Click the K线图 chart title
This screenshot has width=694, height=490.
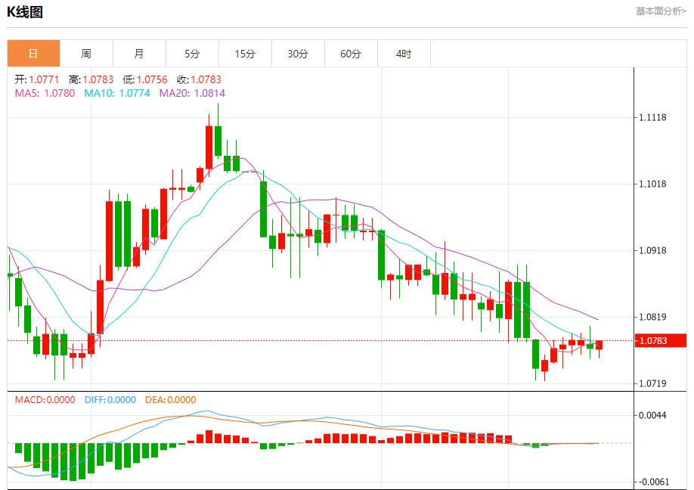pos(25,12)
